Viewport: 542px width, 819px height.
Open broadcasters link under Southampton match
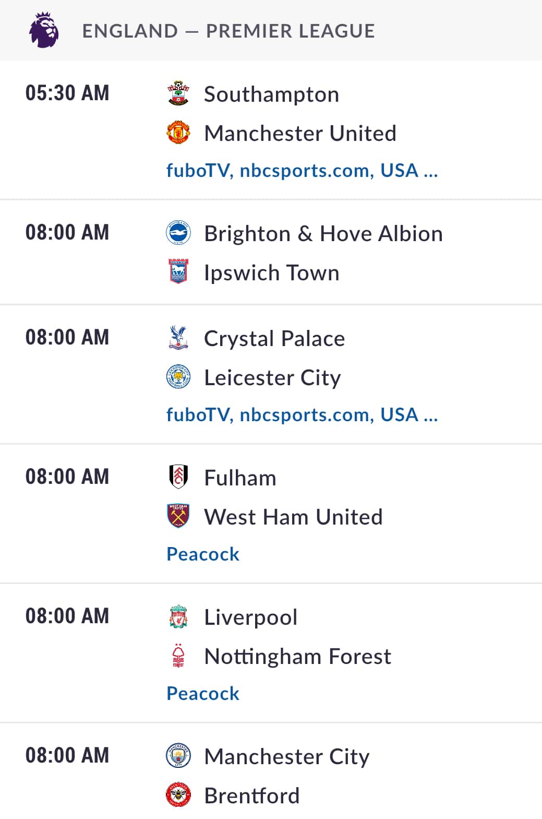pyautogui.click(x=302, y=170)
